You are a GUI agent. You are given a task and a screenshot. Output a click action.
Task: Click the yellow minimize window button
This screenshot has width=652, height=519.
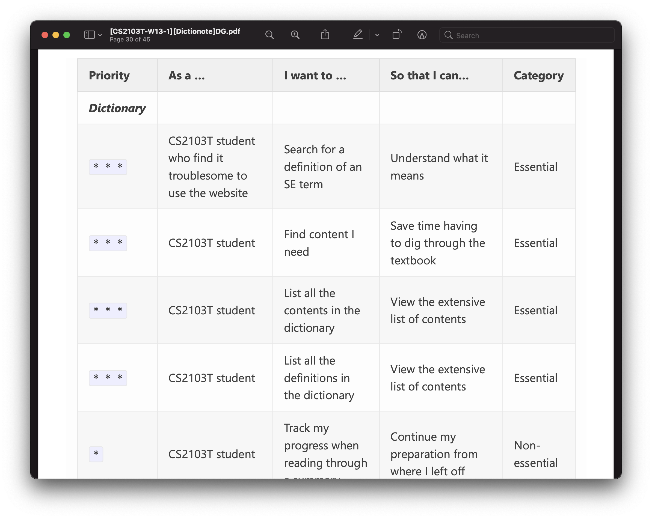coord(56,35)
